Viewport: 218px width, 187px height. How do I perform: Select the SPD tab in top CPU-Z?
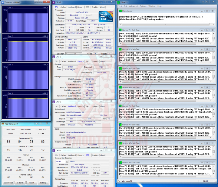tap(88, 7)
